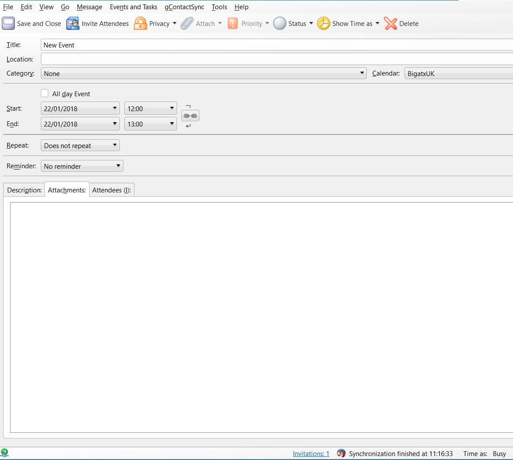Switch to the Description tab

click(x=24, y=190)
